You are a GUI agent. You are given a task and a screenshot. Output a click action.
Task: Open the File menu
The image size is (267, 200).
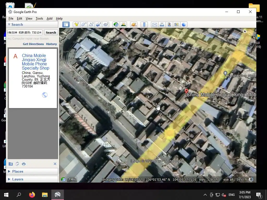(11, 18)
